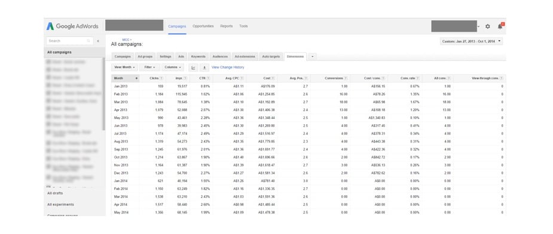Switch to the Keywords tab

tap(198, 56)
